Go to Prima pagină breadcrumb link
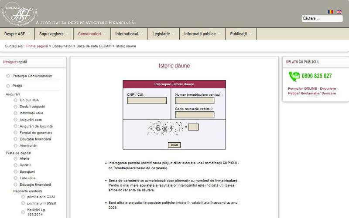349x218 pixels. point(37,46)
